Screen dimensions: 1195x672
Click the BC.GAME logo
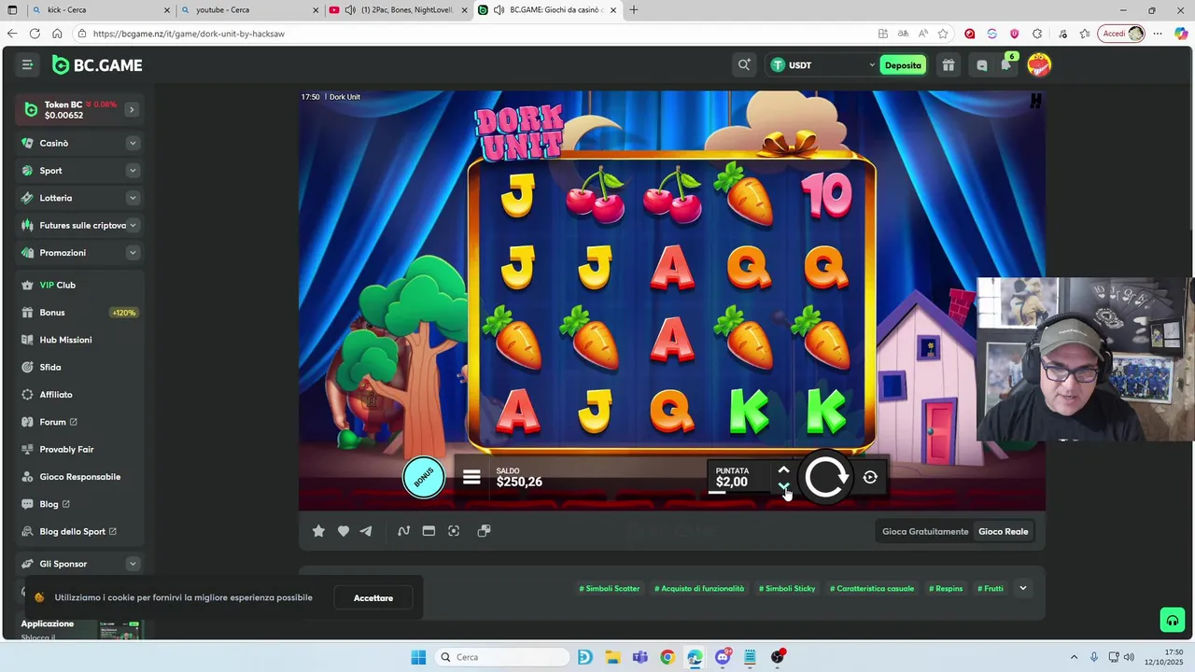(x=97, y=64)
